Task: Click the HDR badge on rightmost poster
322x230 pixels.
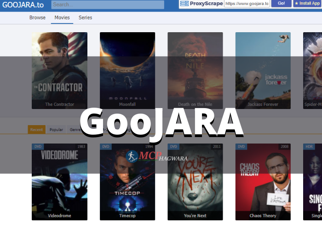Action: click(309, 146)
